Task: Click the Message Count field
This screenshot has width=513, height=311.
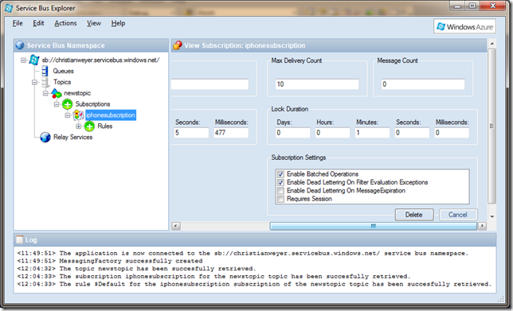Action: (x=423, y=84)
